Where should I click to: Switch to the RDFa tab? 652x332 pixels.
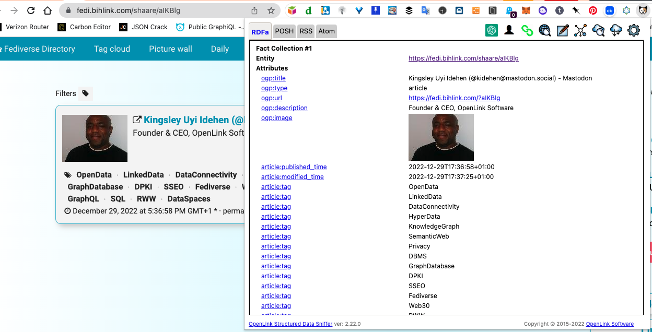[260, 31]
